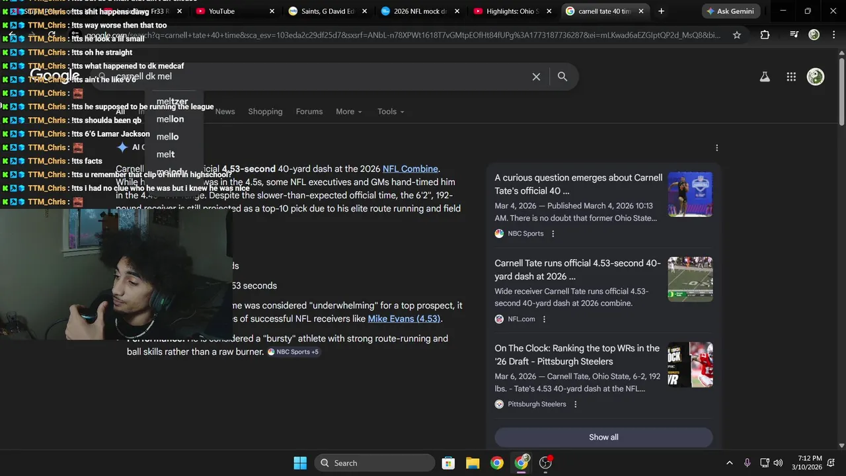This screenshot has width=846, height=476.
Task: Follow the Mike Evans (4.53) link
Action: click(x=404, y=319)
